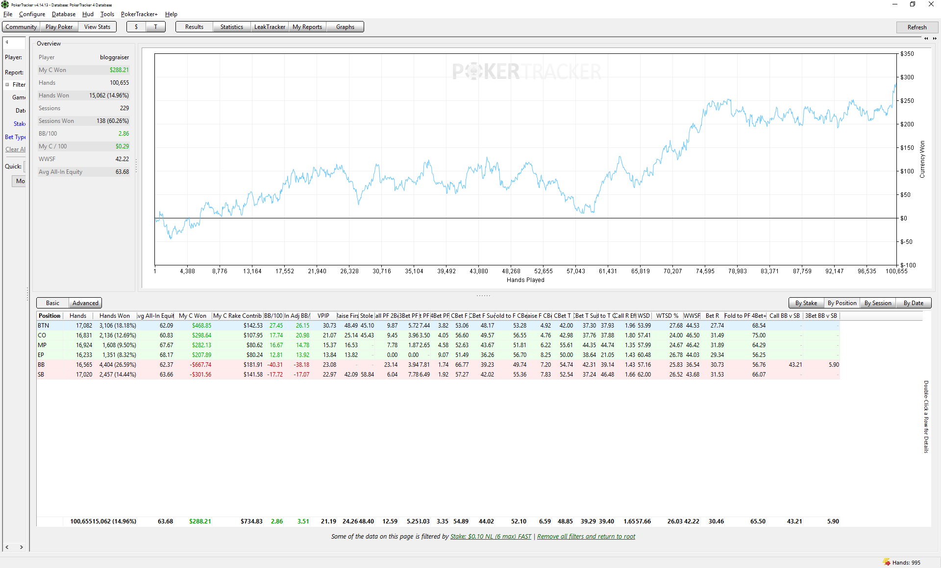Switch to the Community tab
This screenshot has width=941, height=568.
pos(21,27)
